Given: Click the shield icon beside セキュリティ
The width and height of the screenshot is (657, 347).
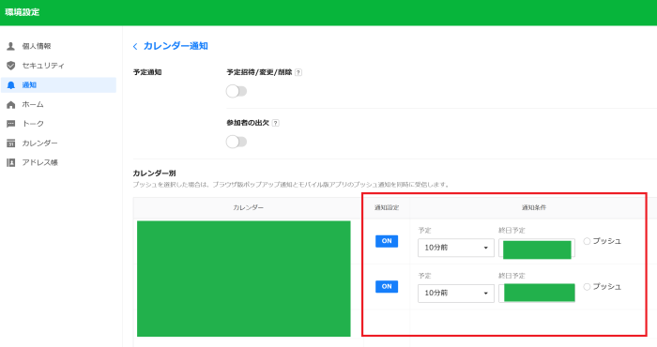Looking at the screenshot, I should [x=11, y=66].
